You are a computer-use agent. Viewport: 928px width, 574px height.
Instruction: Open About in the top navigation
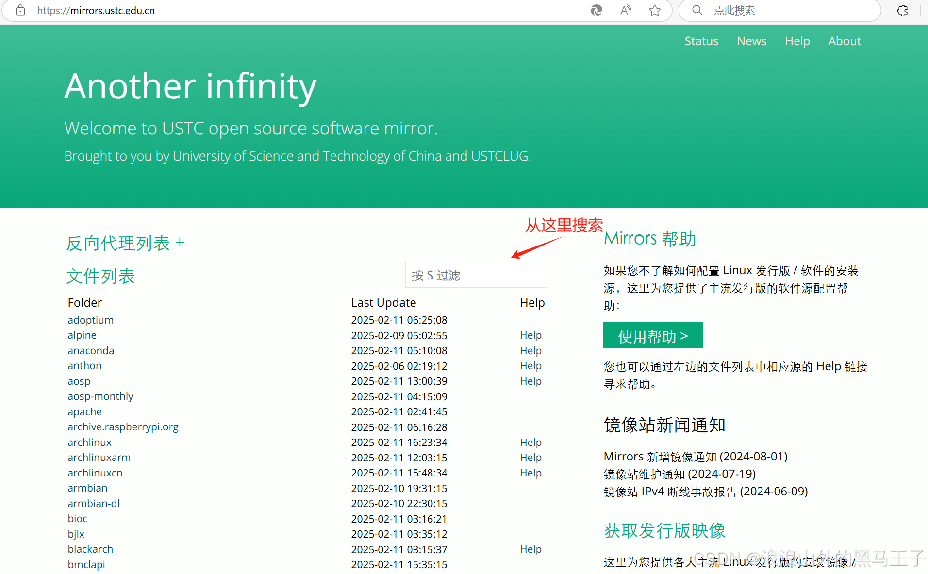pos(845,41)
